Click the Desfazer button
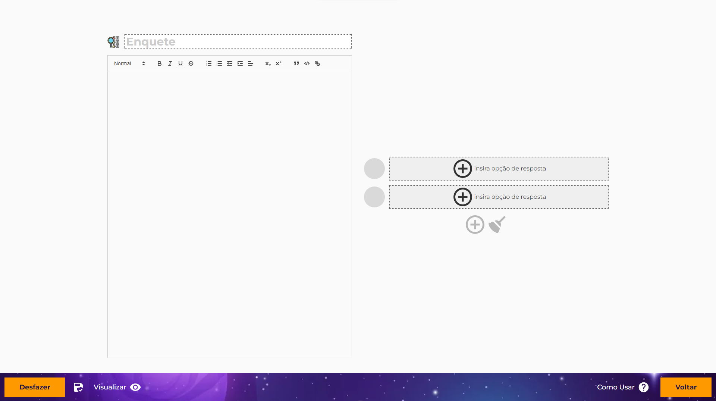Image resolution: width=716 pixels, height=401 pixels. 35,387
